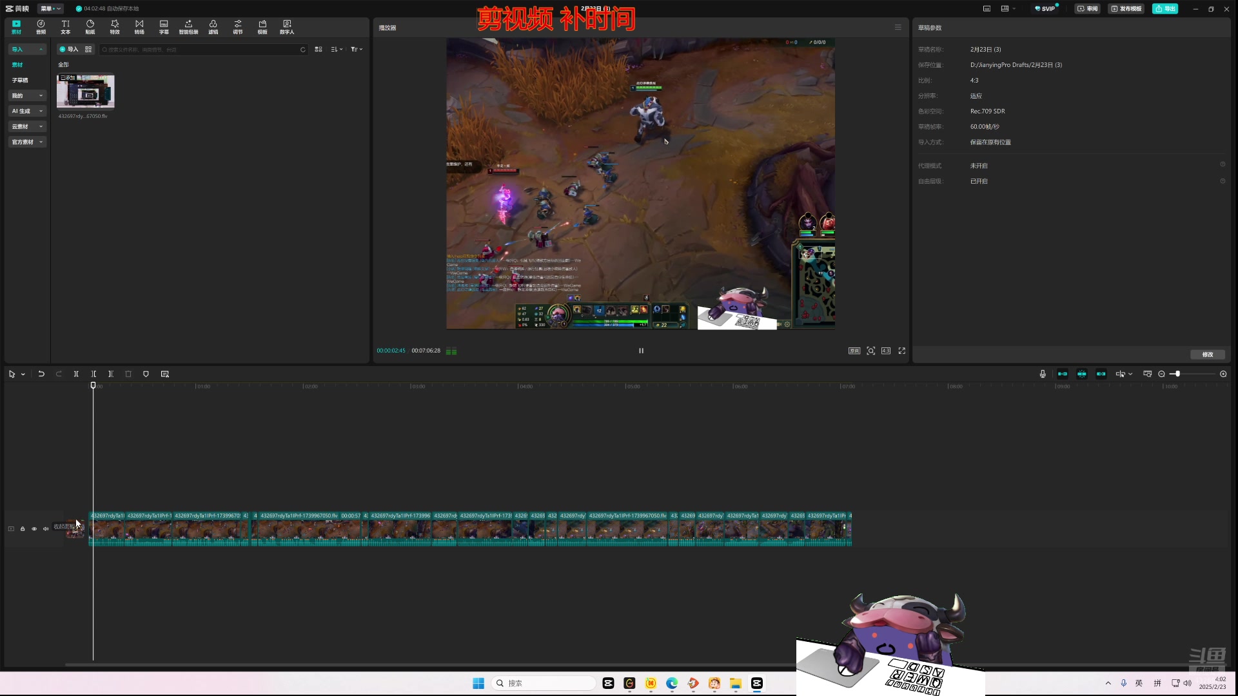Trim left of playhead tool
1238x696 pixels.
(93, 374)
